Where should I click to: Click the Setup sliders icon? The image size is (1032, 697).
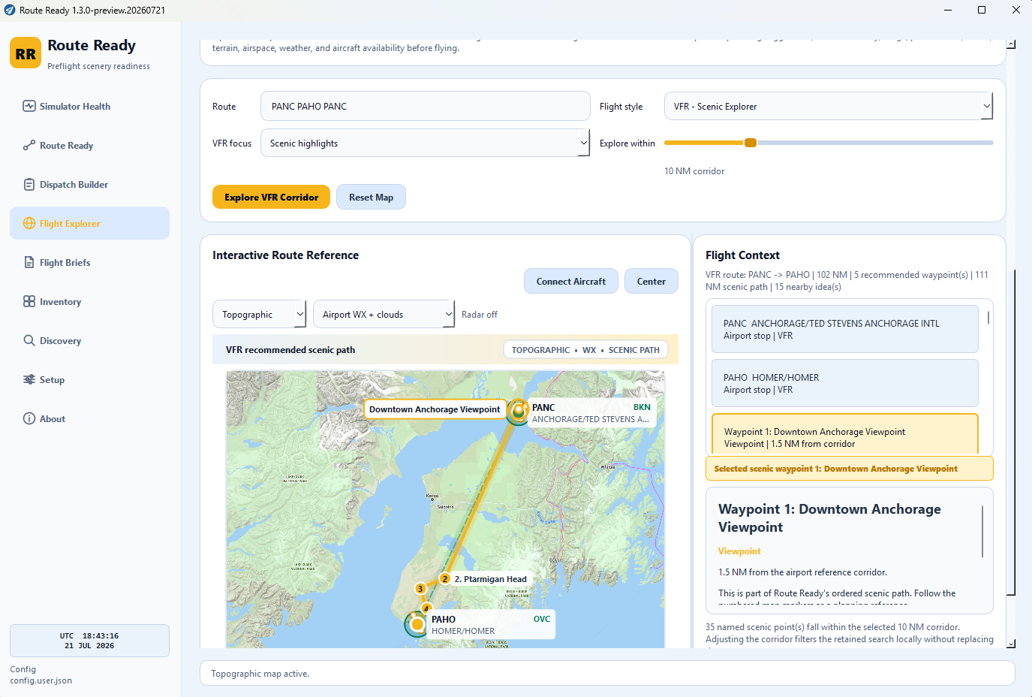click(29, 379)
